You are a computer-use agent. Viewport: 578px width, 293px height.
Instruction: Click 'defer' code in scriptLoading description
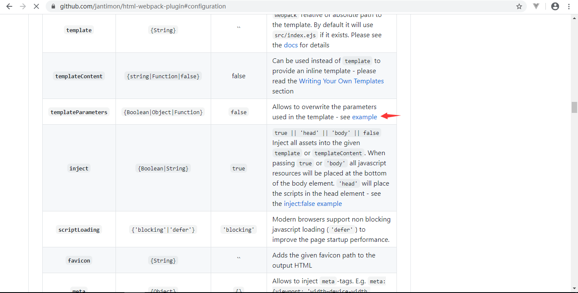click(342, 230)
